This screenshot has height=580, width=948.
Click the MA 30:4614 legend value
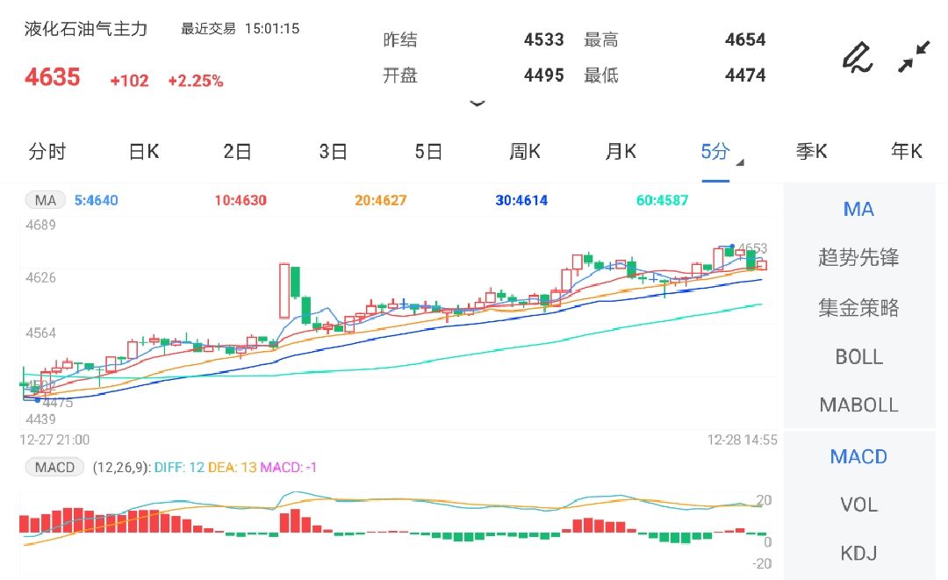521,200
